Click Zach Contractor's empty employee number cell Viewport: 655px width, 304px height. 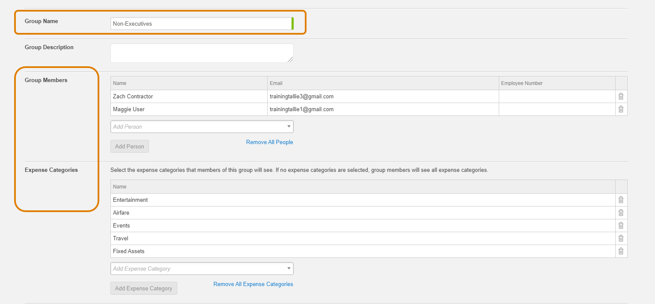point(557,97)
